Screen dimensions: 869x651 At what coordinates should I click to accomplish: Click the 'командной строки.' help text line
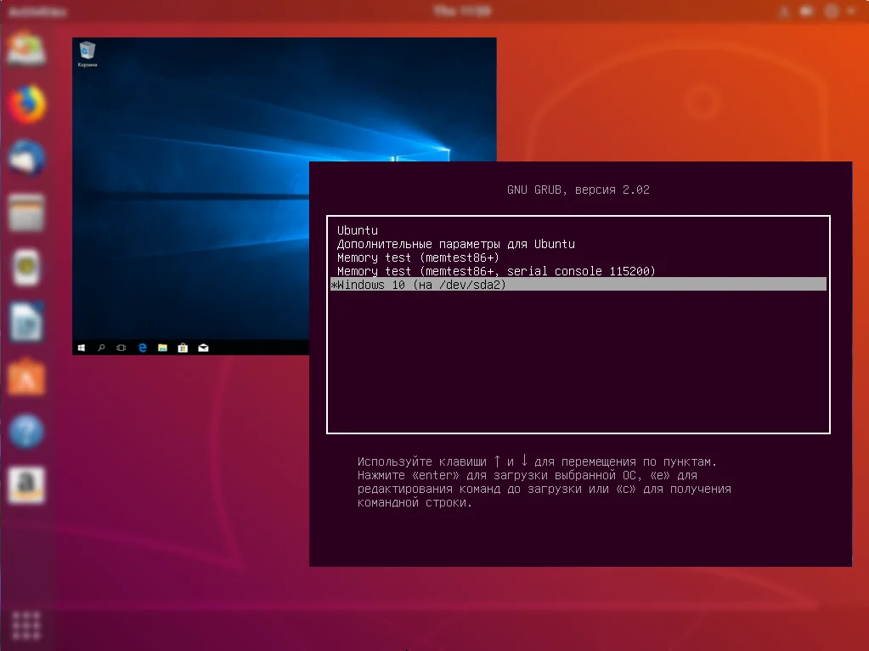pyautogui.click(x=415, y=502)
